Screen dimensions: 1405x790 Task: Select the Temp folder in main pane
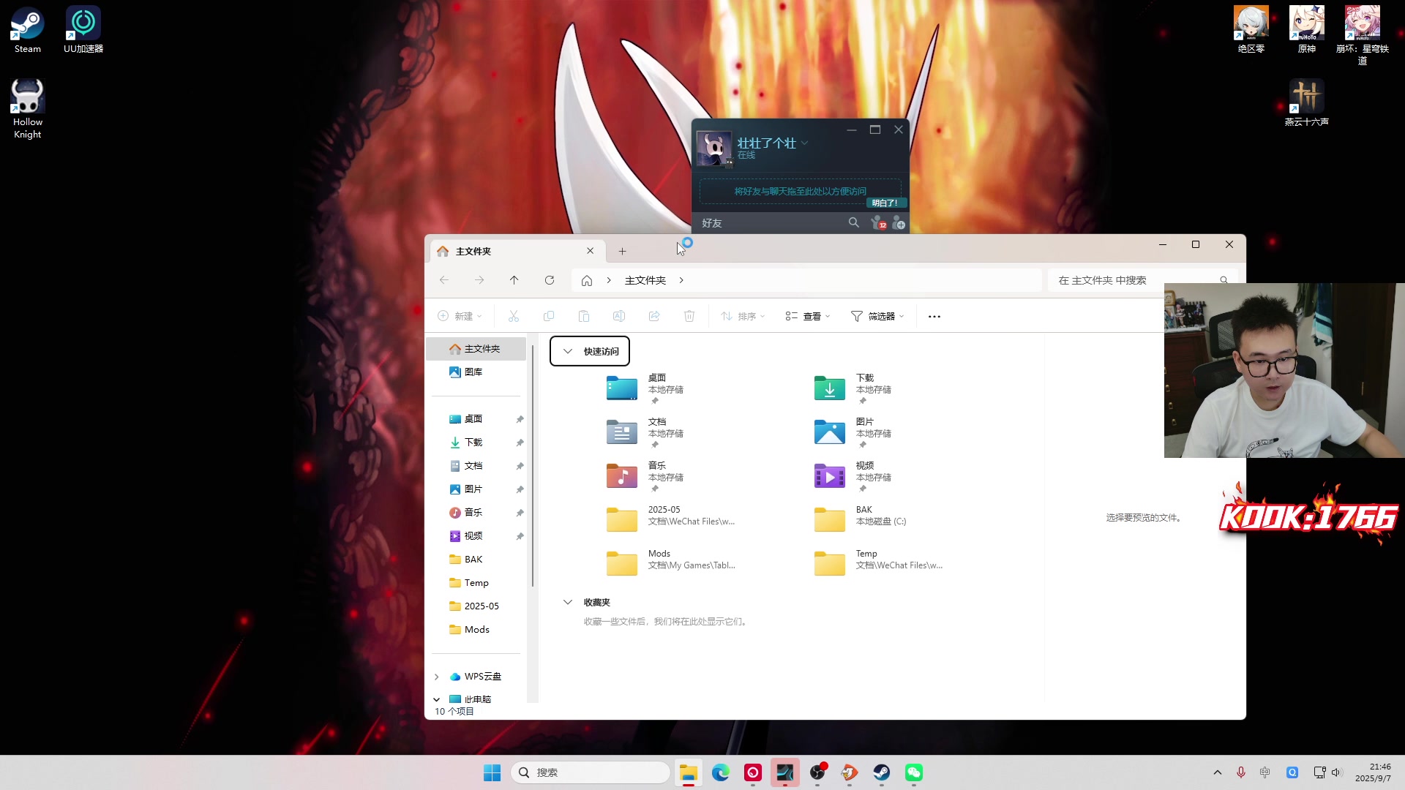pyautogui.click(x=878, y=563)
